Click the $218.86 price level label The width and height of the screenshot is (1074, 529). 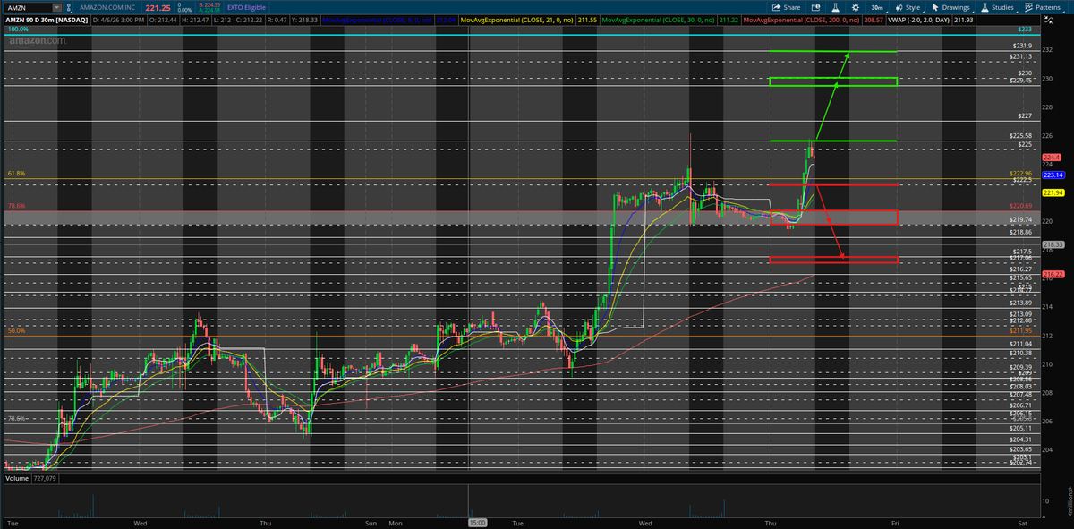pyautogui.click(x=1020, y=232)
